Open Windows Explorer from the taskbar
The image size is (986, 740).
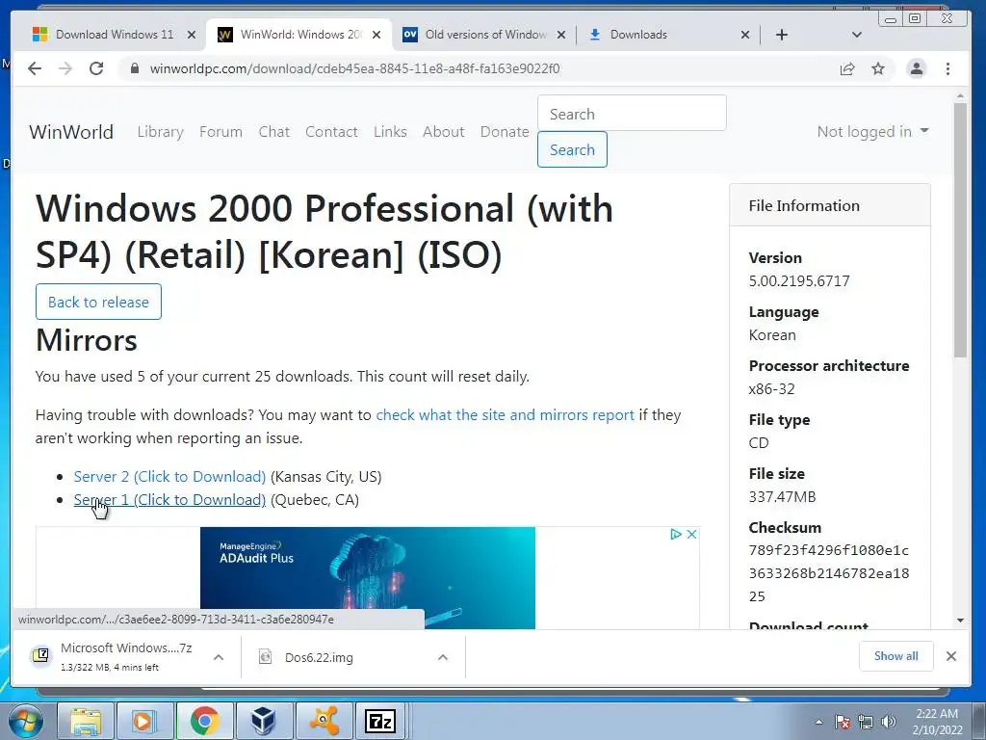point(86,721)
